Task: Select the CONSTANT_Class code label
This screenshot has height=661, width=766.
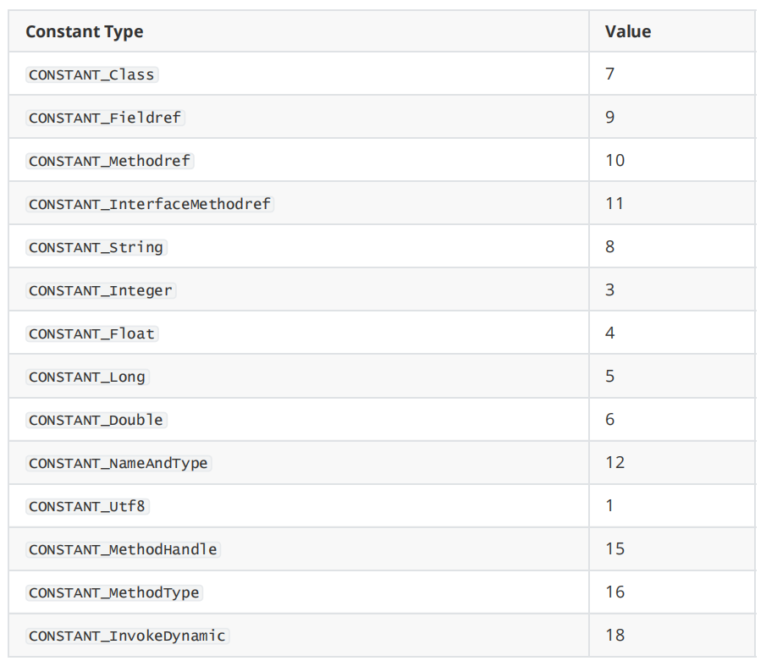Action: coord(91,74)
